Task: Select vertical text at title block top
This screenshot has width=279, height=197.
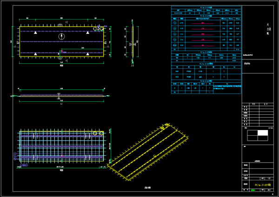Action: coord(268,29)
